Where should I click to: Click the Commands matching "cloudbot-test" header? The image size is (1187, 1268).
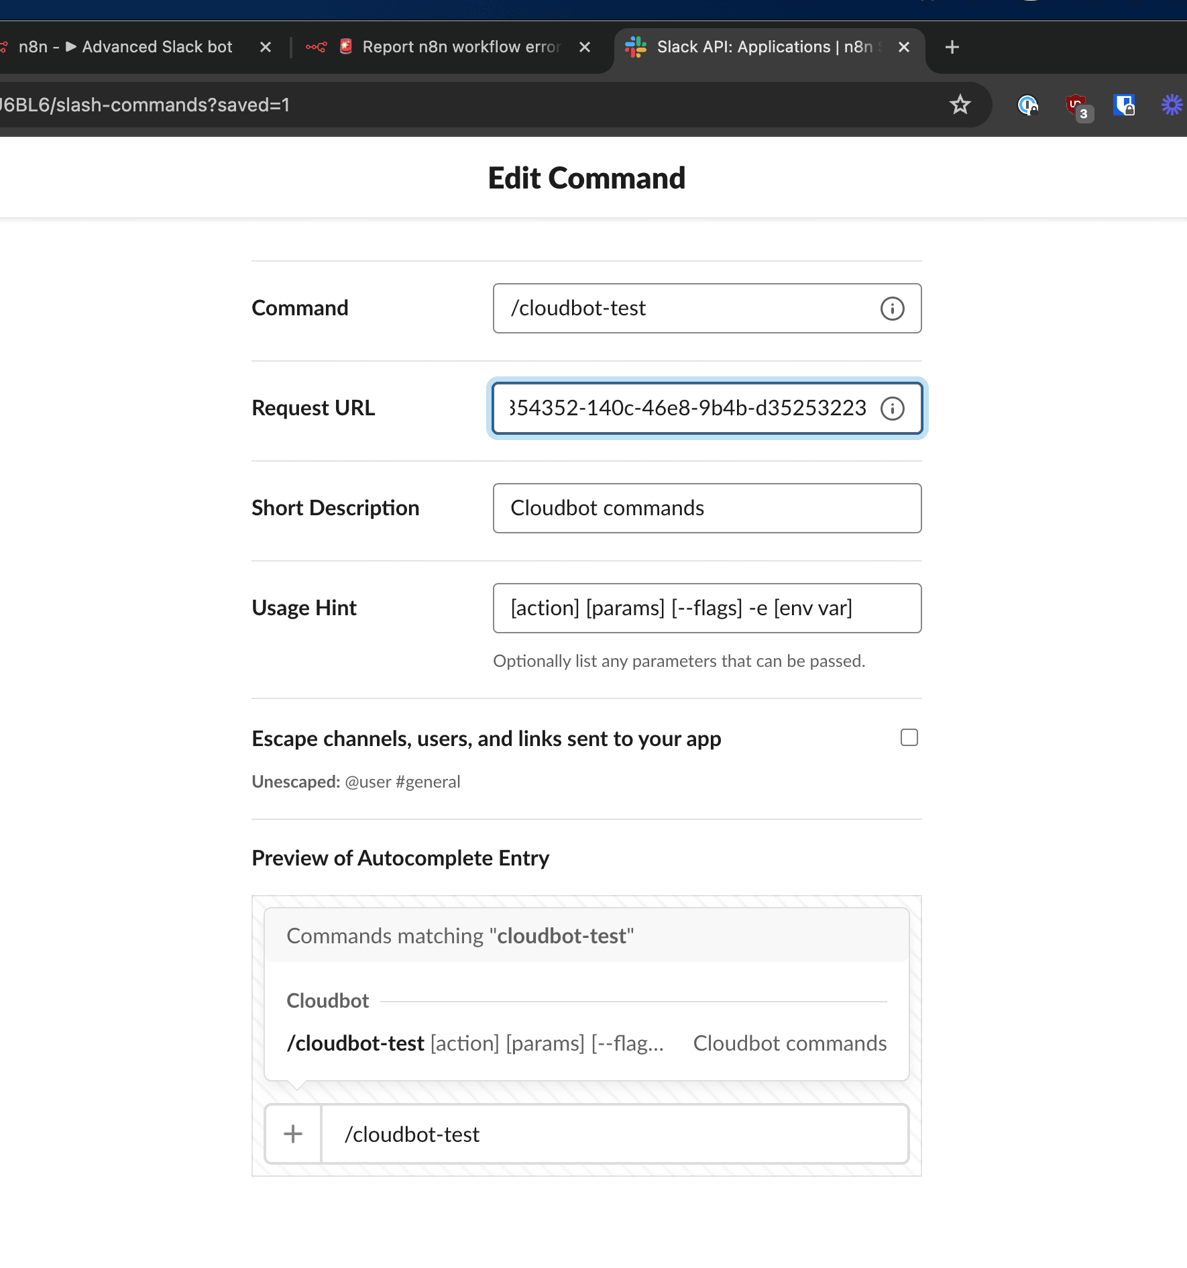(x=587, y=936)
